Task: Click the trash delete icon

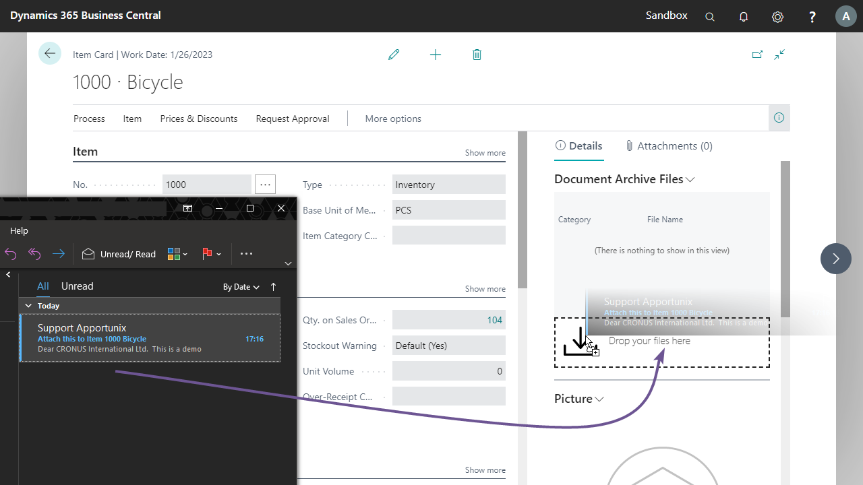Action: pos(477,55)
